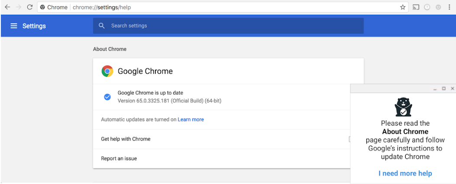Open the Settings hamburger menu
This screenshot has height=184, width=456.
point(14,26)
